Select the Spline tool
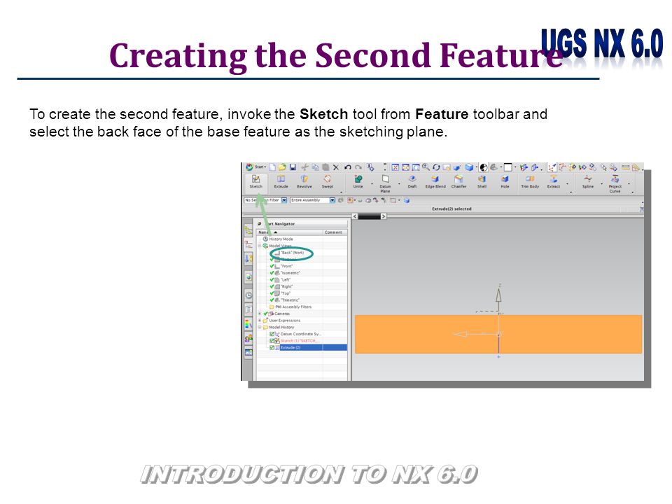The image size is (672, 504). pyautogui.click(x=588, y=182)
